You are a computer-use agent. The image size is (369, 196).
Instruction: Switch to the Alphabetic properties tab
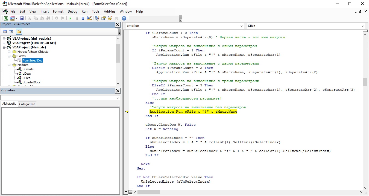pos(9,104)
